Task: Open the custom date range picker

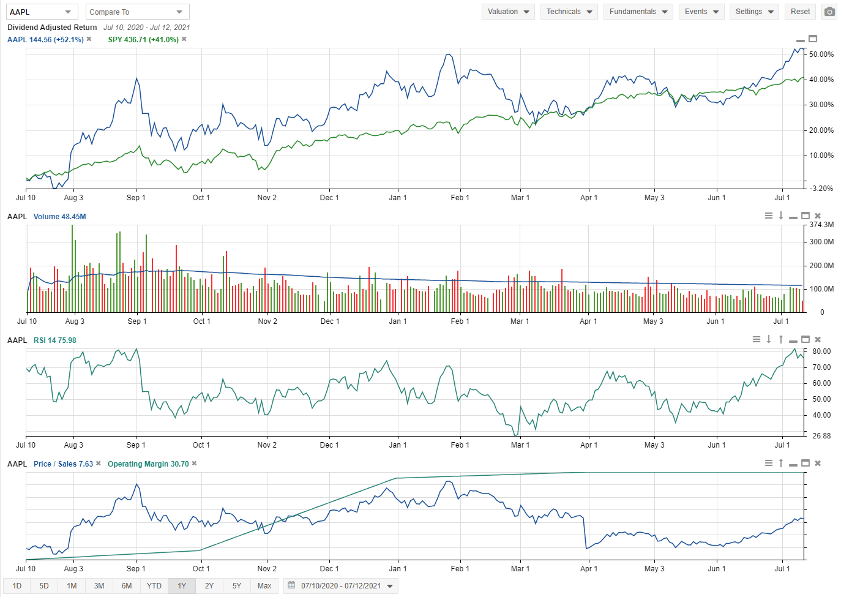Action: pos(341,586)
